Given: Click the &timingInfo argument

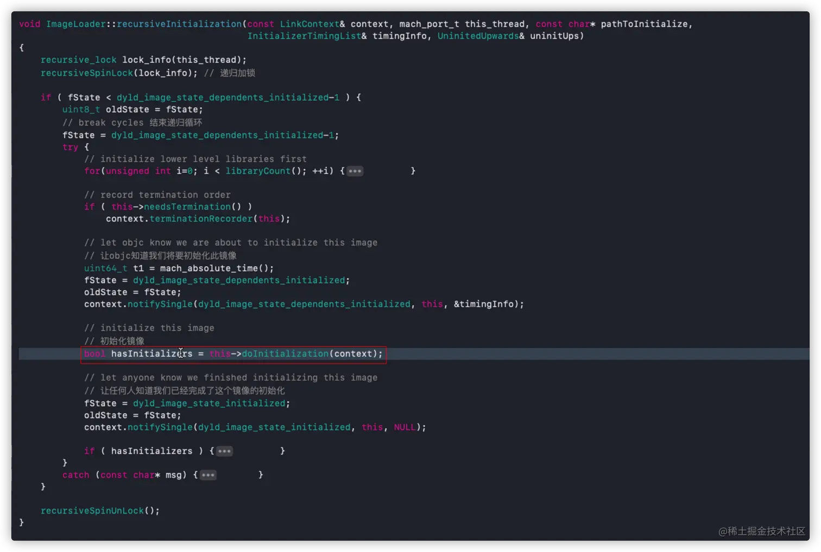Looking at the screenshot, I should [483, 304].
